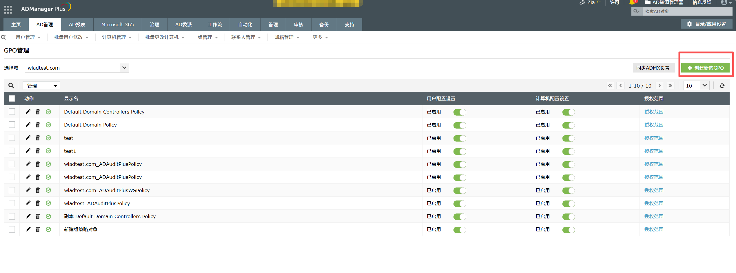The image size is (736, 273).
Task: Click the GPO table search magnifier icon
Action: pyautogui.click(x=11, y=86)
